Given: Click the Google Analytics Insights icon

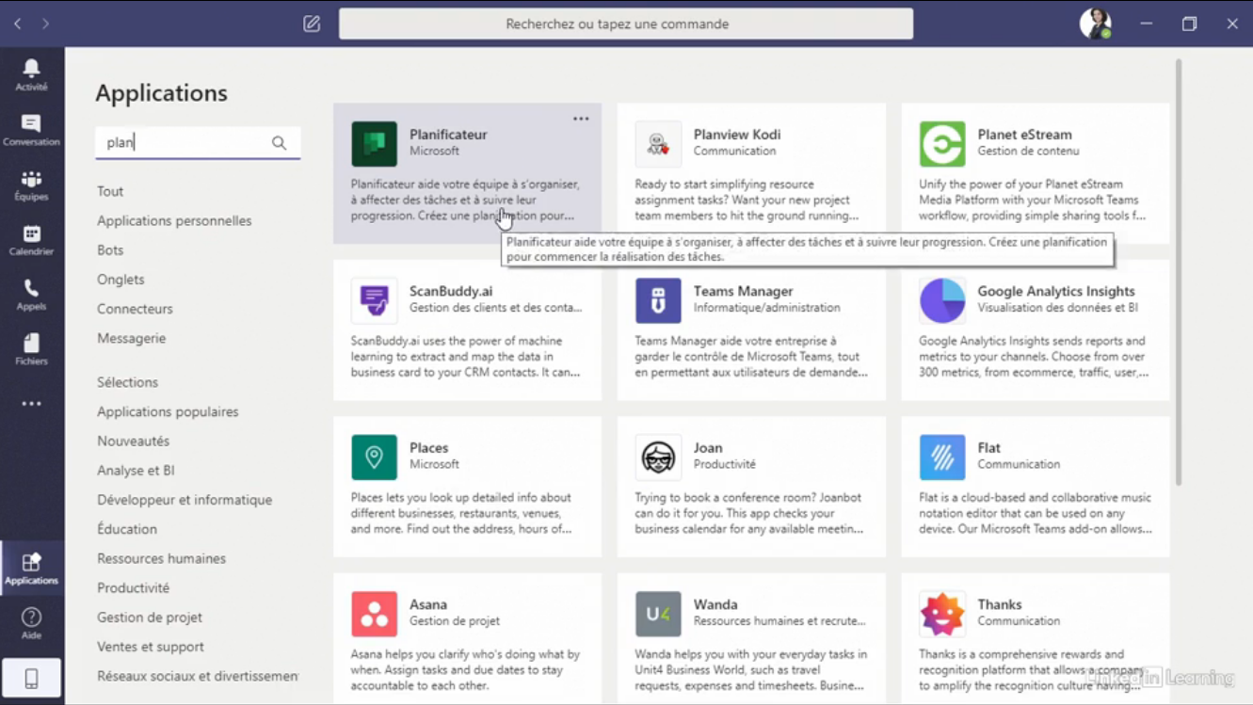Looking at the screenshot, I should [x=942, y=301].
